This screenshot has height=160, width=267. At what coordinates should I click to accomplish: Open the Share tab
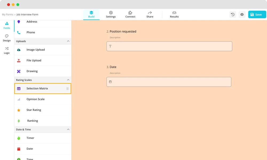coord(150,14)
